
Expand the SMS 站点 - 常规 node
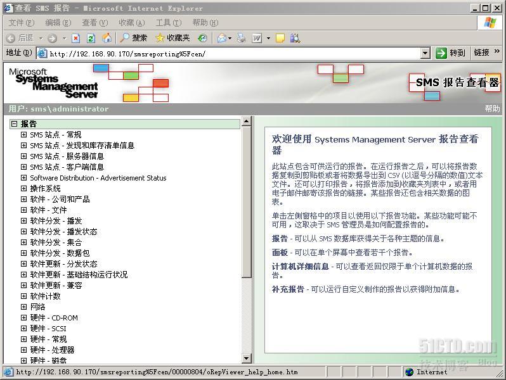pyautogui.click(x=23, y=134)
